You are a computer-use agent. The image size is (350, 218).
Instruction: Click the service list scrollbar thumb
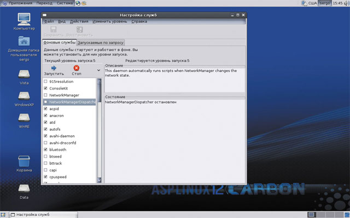pyautogui.click(x=99, y=92)
